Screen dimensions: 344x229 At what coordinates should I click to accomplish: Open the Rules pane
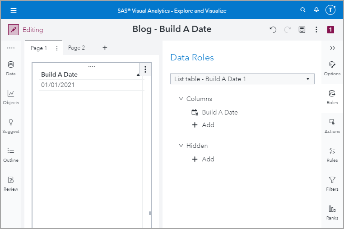pos(332,155)
